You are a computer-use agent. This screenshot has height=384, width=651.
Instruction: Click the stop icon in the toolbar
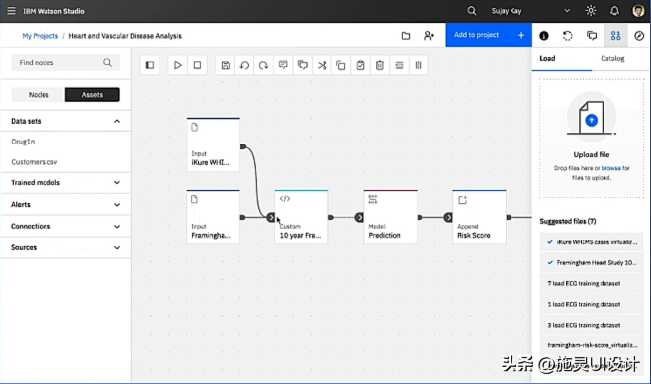click(197, 65)
